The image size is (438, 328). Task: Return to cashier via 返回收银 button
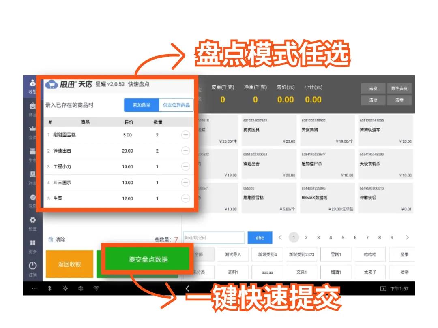point(69,263)
